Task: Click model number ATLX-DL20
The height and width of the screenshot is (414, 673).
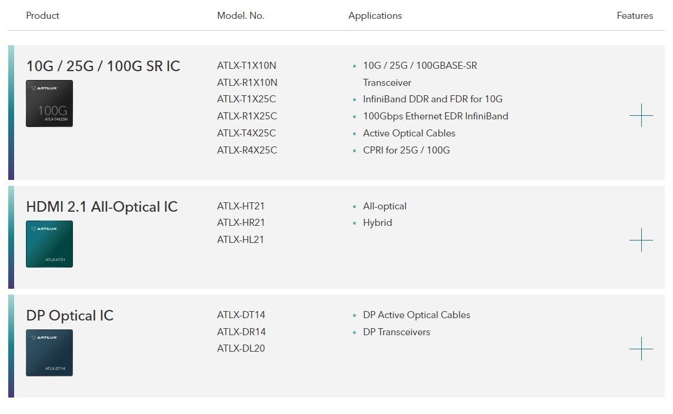Action: pyautogui.click(x=241, y=348)
